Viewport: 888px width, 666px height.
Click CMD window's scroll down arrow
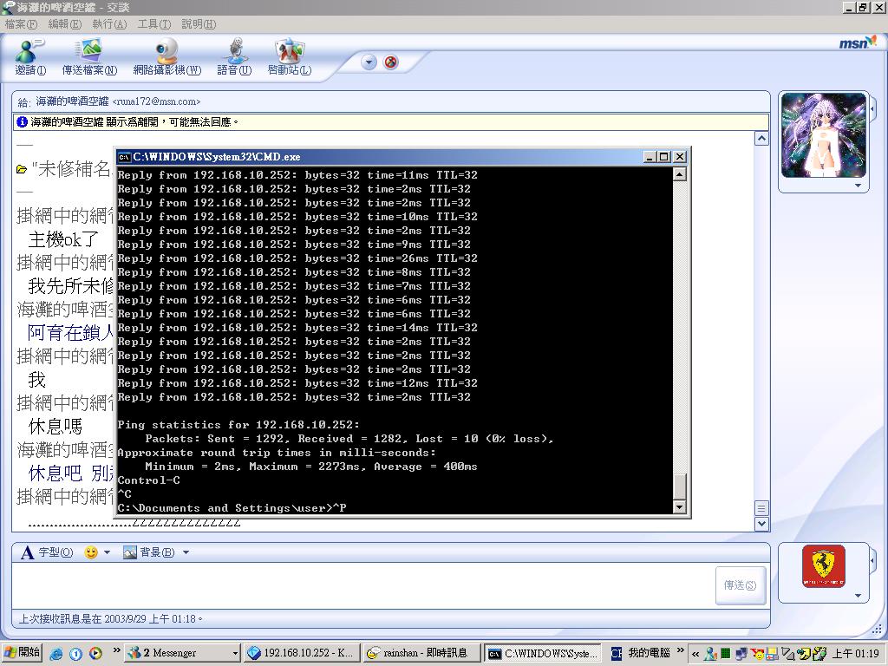(x=680, y=506)
